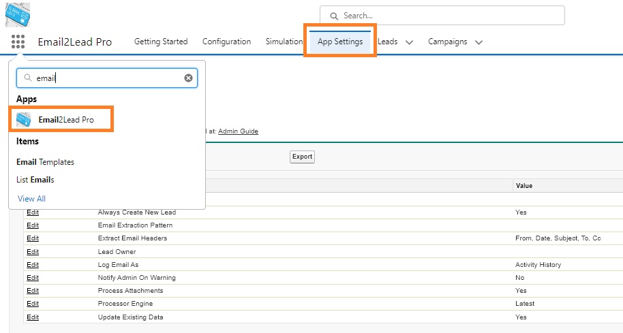Click the Email2Lead Pro logo at top left
623x333 pixels.
tap(18, 15)
